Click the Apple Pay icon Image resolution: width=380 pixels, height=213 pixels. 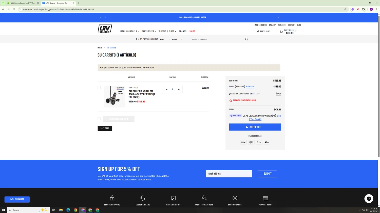pyautogui.click(x=267, y=142)
